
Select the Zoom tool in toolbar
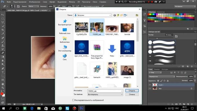(3, 88)
